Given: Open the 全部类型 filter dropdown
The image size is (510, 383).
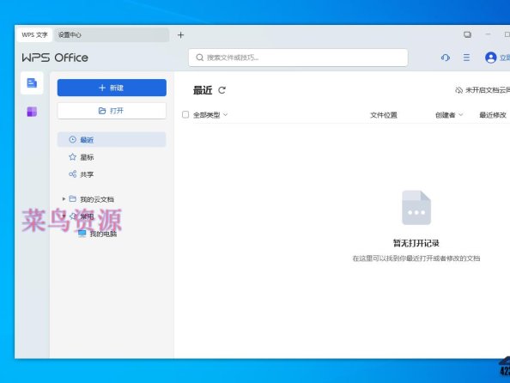Looking at the screenshot, I should pyautogui.click(x=210, y=115).
